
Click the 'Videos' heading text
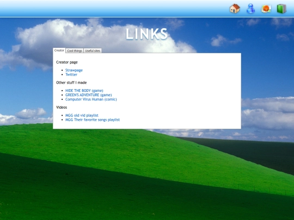pyautogui.click(x=62, y=107)
